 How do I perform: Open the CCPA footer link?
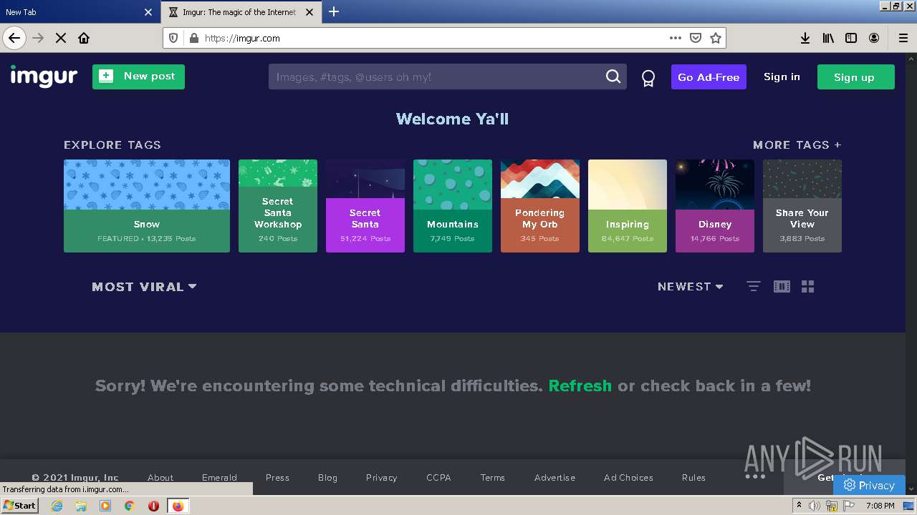pos(438,477)
